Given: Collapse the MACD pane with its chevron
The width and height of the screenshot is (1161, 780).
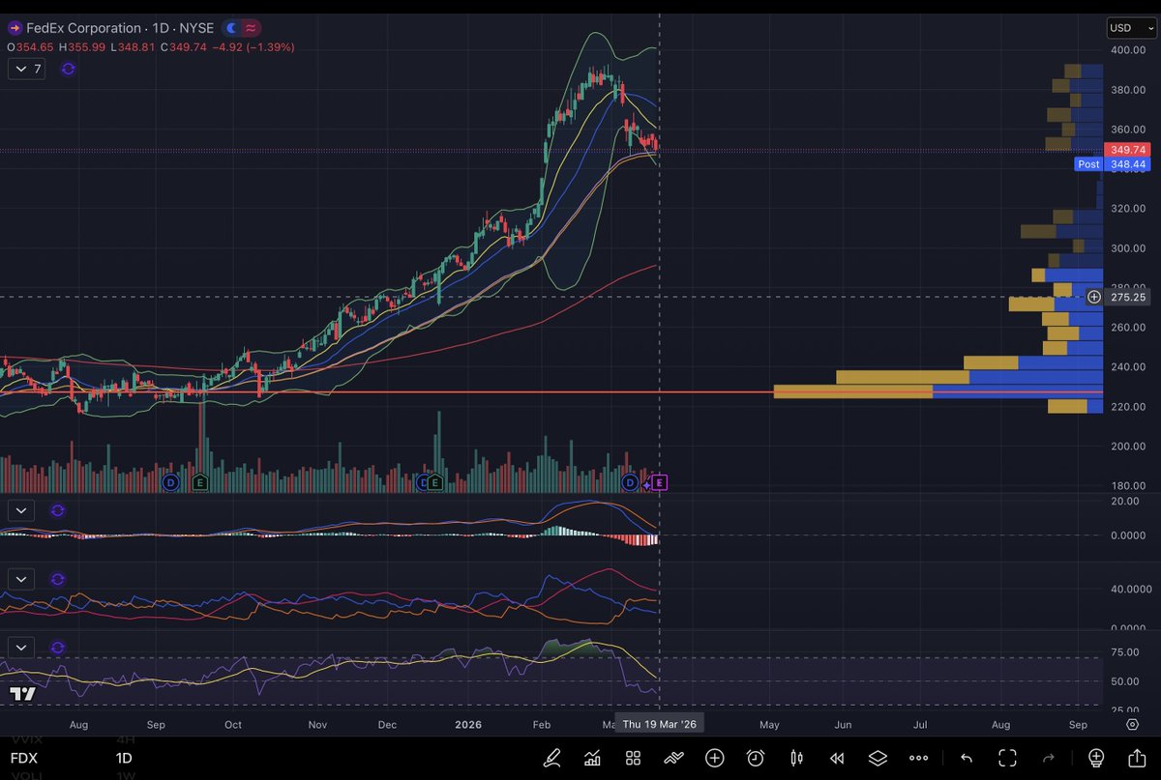Looking at the screenshot, I should (20, 510).
